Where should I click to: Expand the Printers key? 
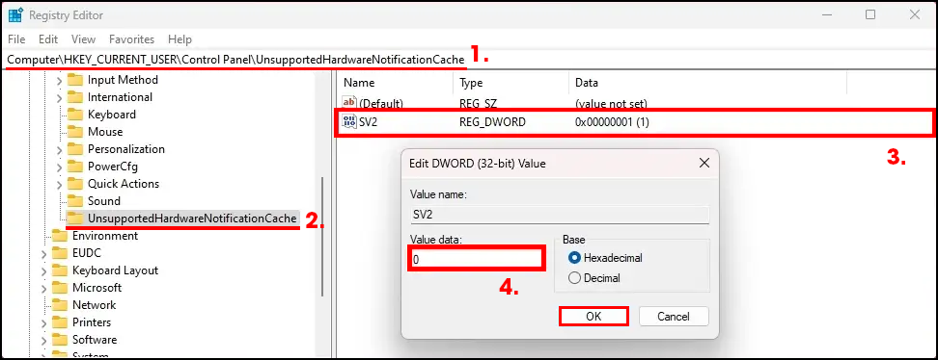coord(43,322)
